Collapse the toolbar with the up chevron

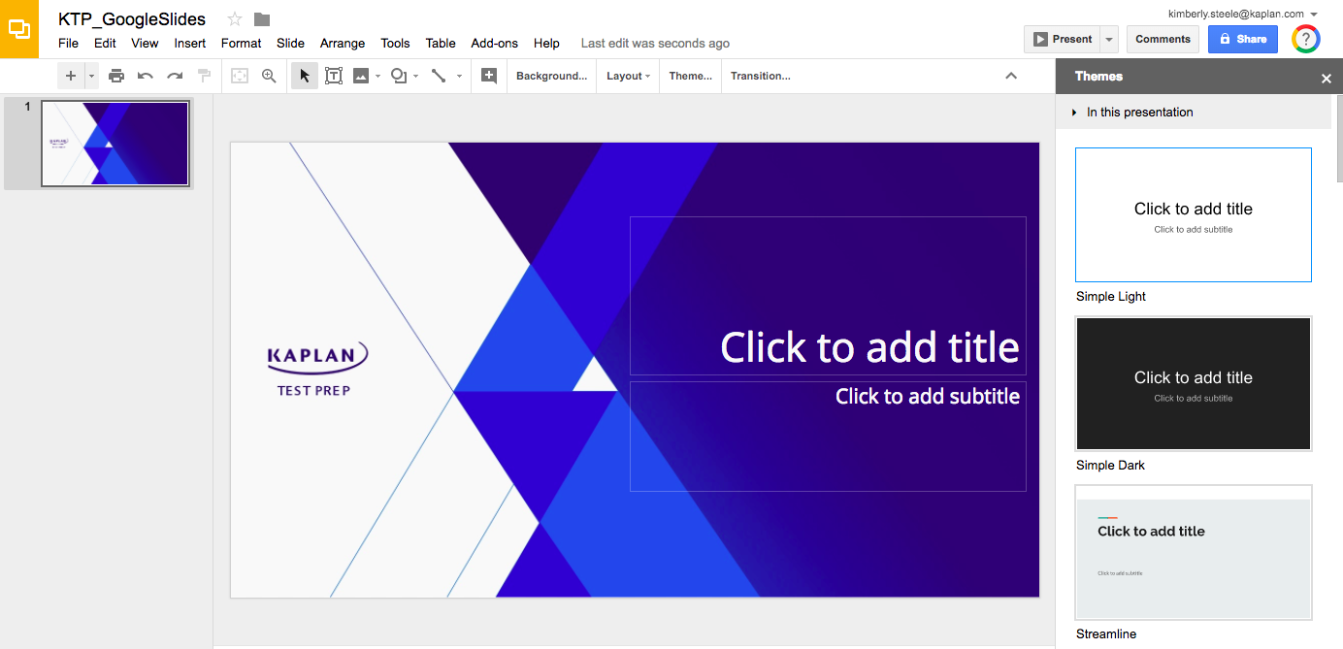1011,76
